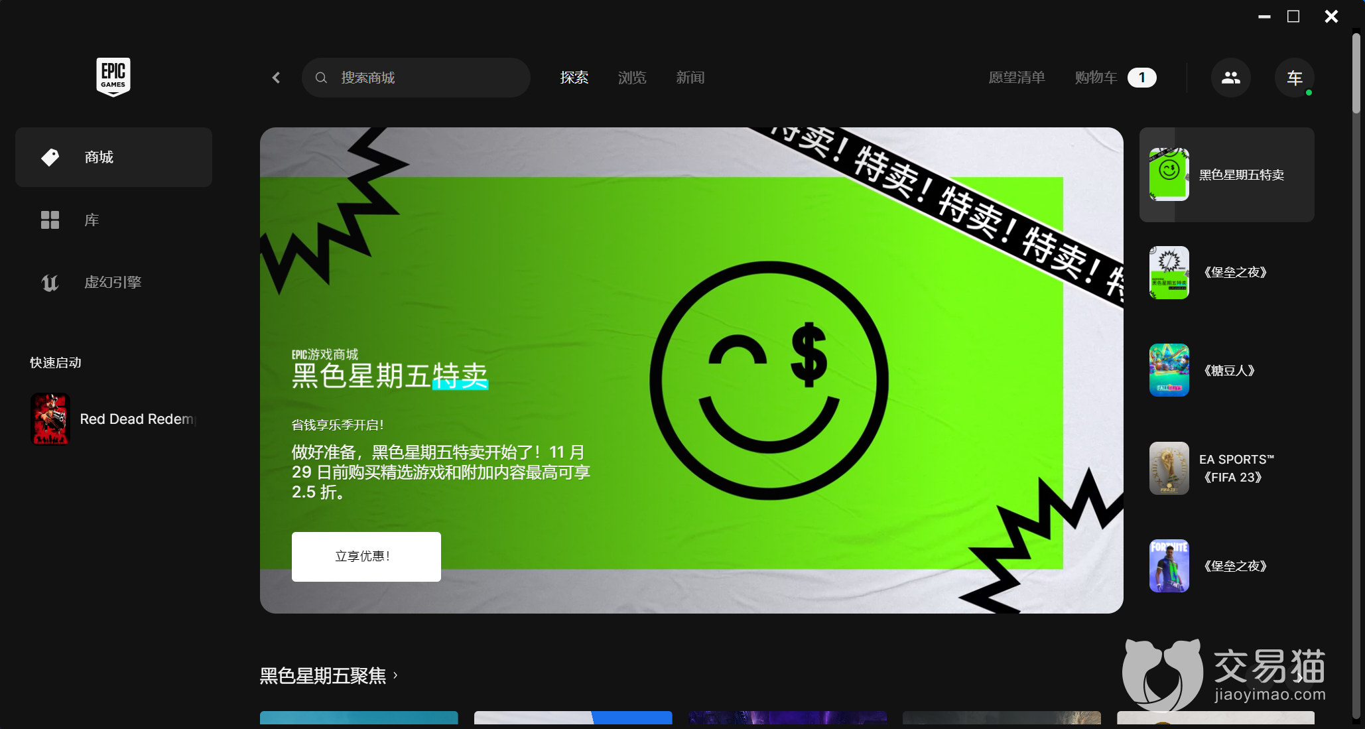Expand the 黑色星期五聚焦 section chevron
The image size is (1365, 729).
click(395, 675)
